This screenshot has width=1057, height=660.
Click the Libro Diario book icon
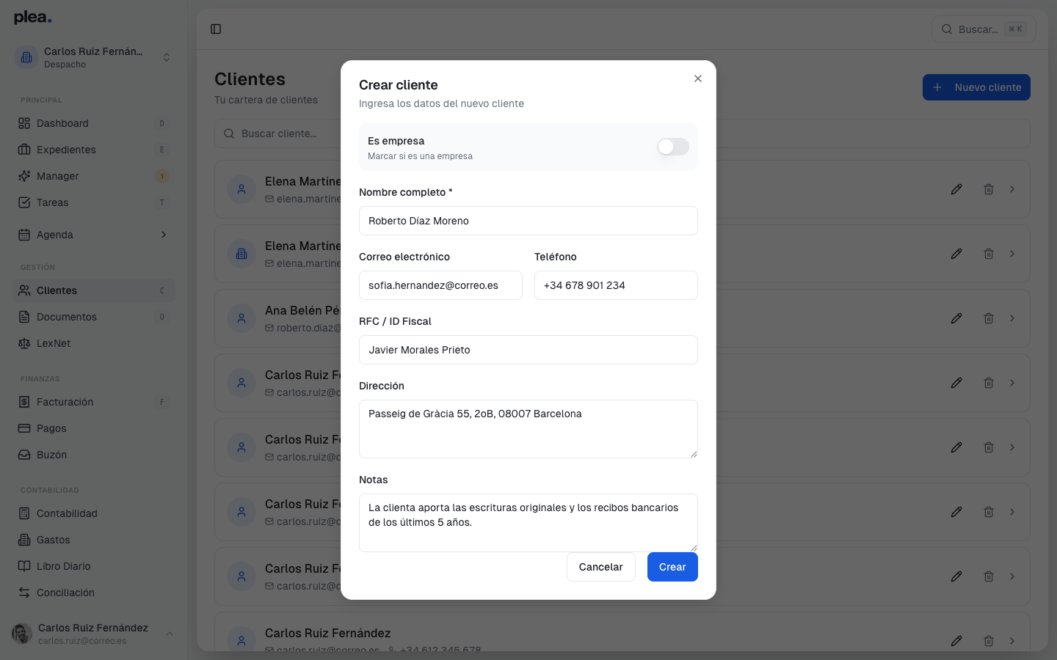click(x=24, y=566)
